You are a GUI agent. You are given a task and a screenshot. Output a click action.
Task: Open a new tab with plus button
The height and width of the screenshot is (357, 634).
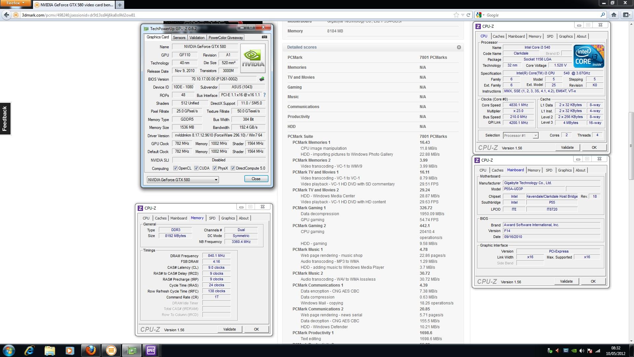120,5
